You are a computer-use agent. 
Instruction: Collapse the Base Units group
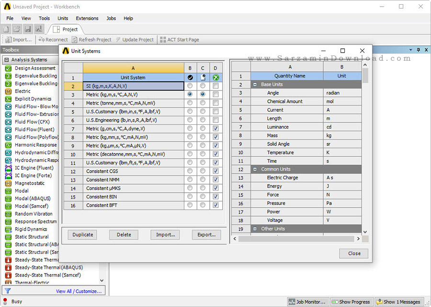coord(255,85)
